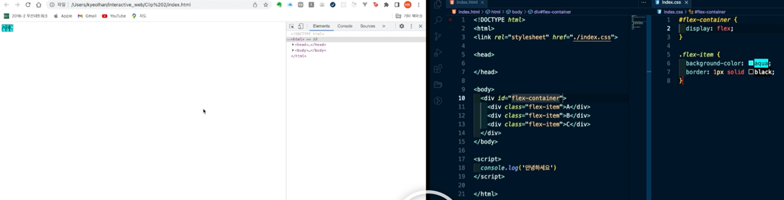Open the Extensions puzzle icon

pyautogui.click(x=386, y=5)
